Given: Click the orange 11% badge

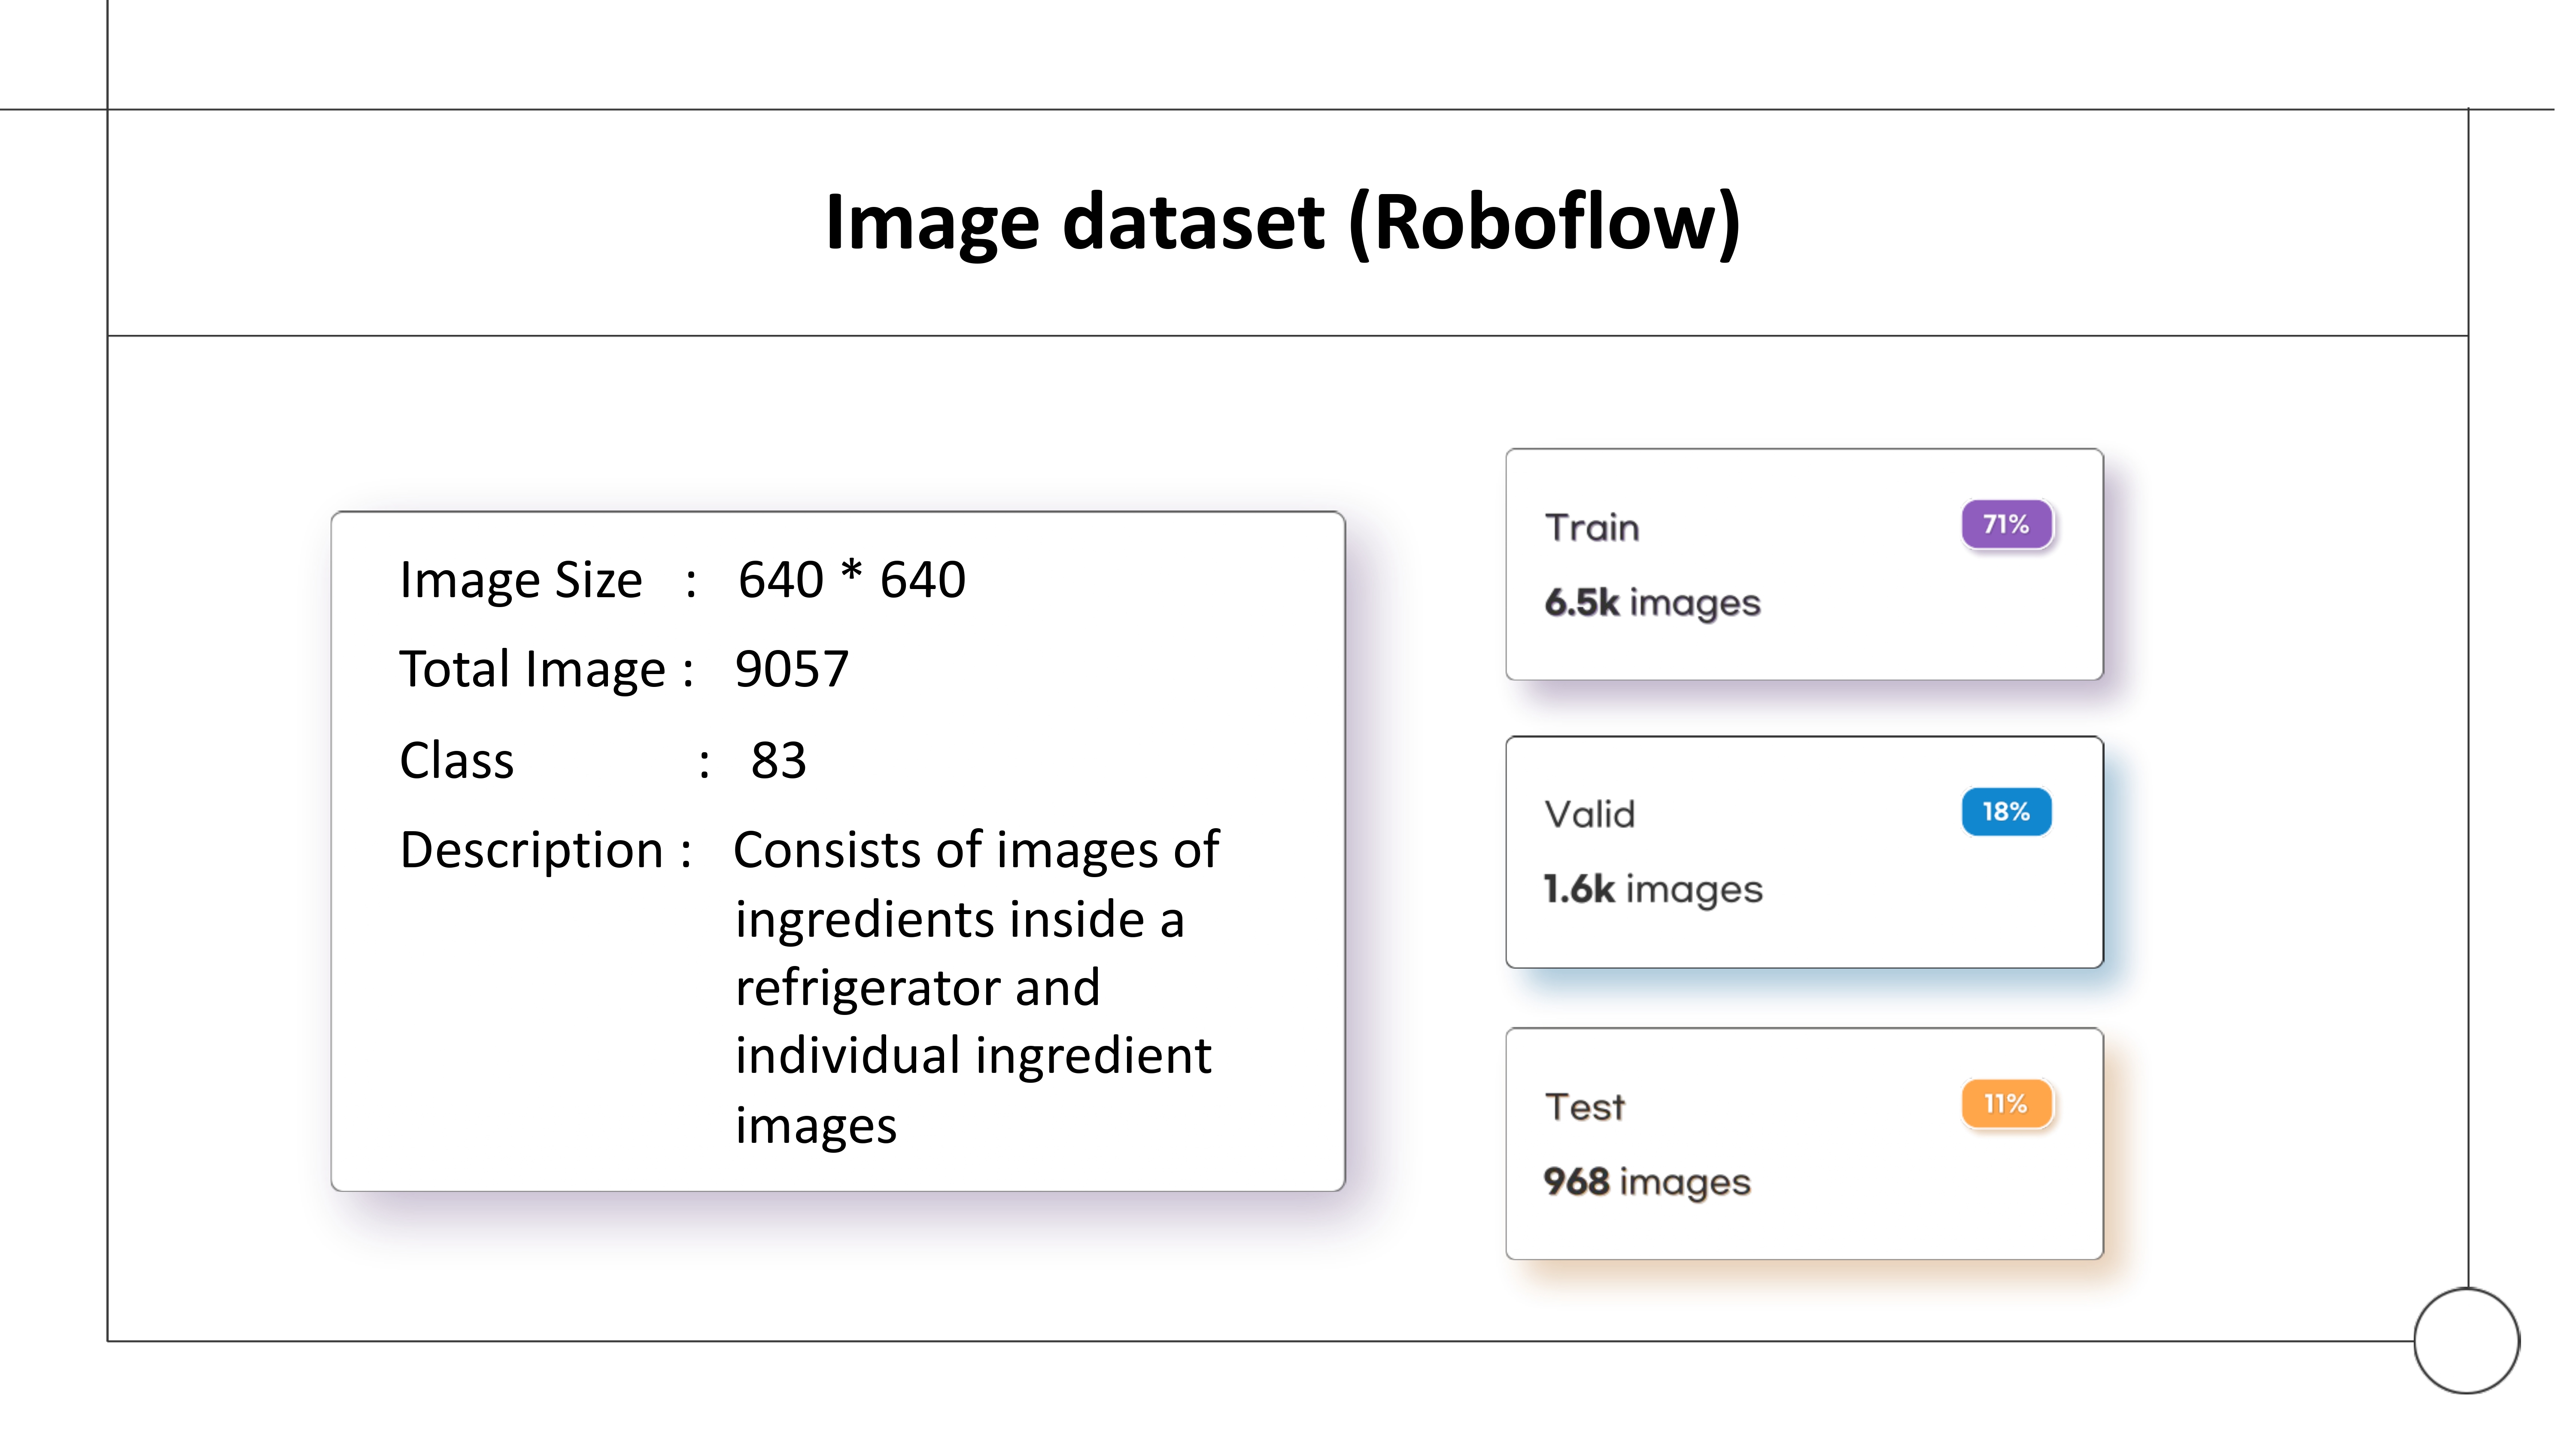Looking at the screenshot, I should pyautogui.click(x=2005, y=1104).
